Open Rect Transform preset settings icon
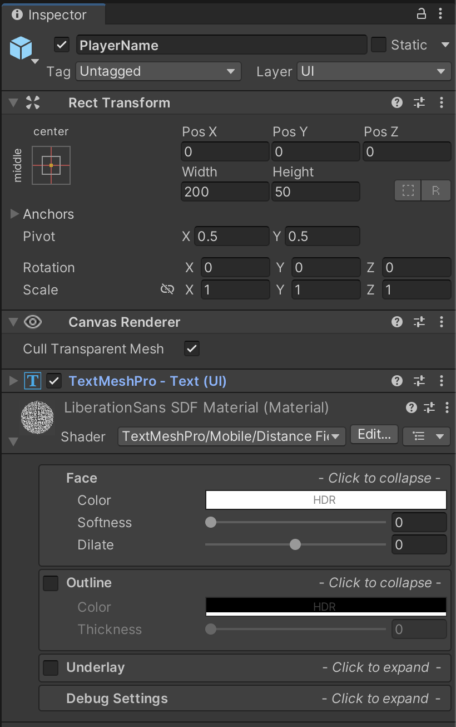 (419, 102)
